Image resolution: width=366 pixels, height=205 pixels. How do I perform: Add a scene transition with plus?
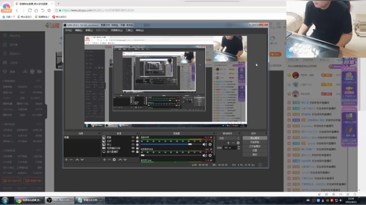tap(228, 143)
